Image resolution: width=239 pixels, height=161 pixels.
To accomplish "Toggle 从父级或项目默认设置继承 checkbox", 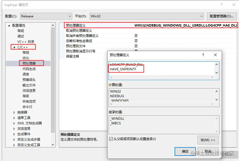I will (x=111, y=139).
